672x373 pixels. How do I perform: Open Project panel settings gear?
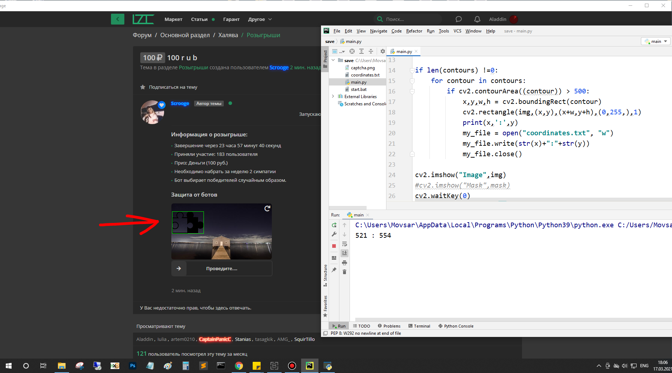[383, 52]
